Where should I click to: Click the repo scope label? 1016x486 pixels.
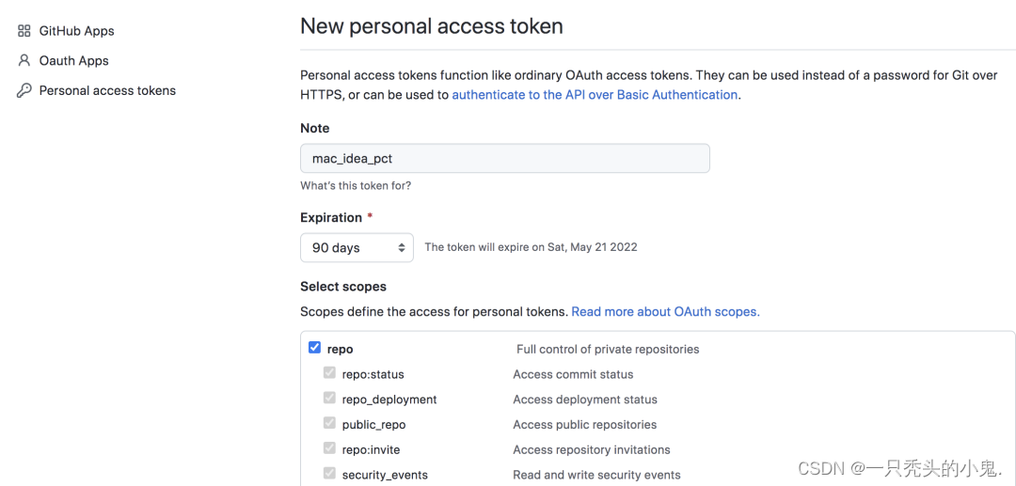pyautogui.click(x=341, y=350)
